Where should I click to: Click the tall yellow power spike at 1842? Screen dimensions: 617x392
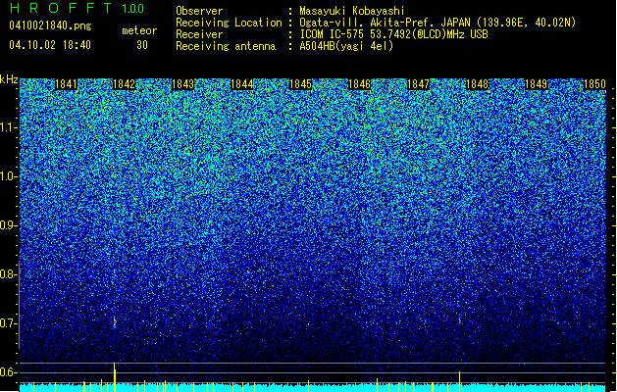click(x=115, y=377)
